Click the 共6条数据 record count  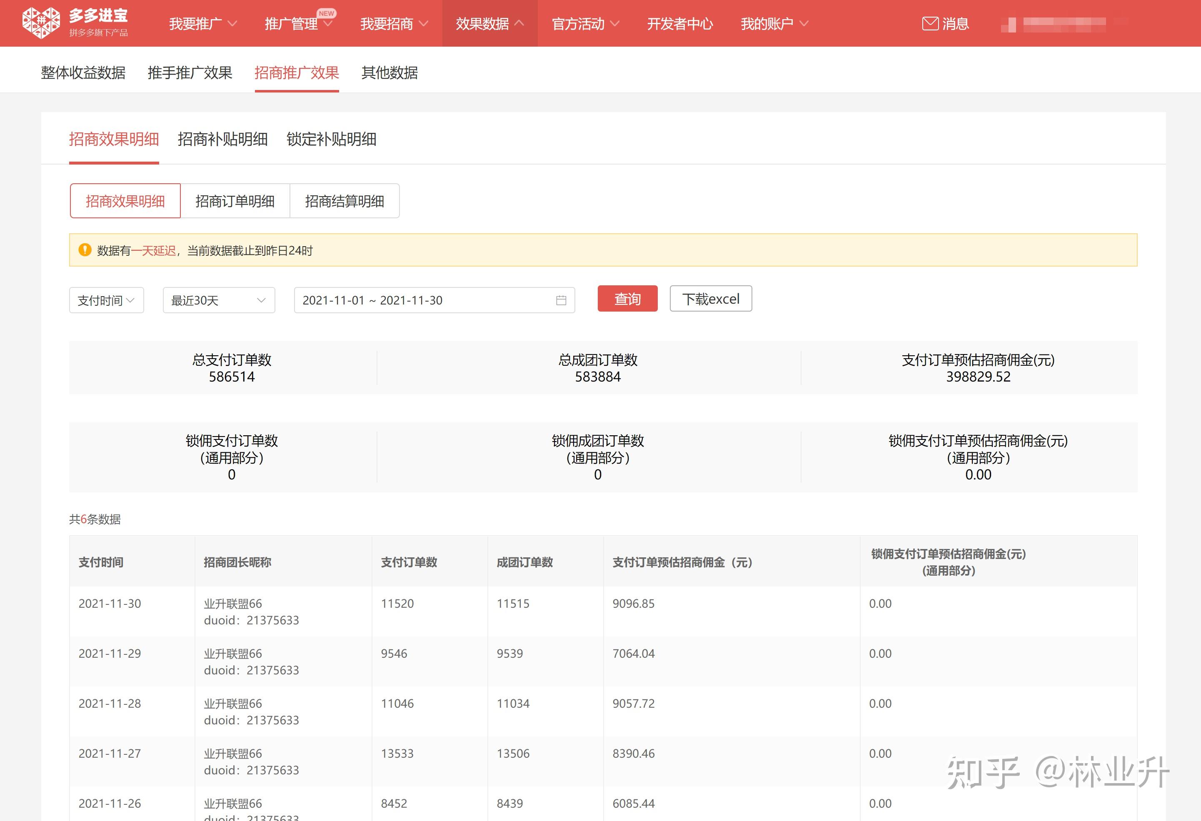pos(95,519)
